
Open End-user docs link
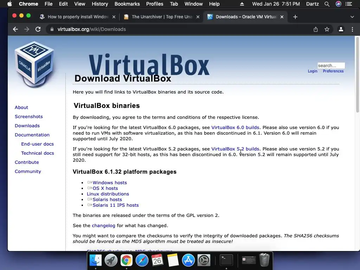point(37,144)
